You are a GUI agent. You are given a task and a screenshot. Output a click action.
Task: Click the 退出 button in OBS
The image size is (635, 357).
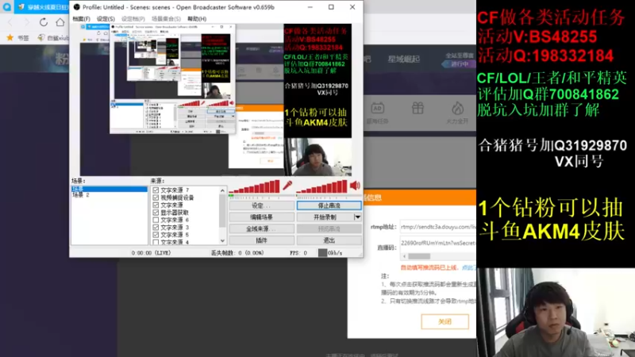[329, 240]
